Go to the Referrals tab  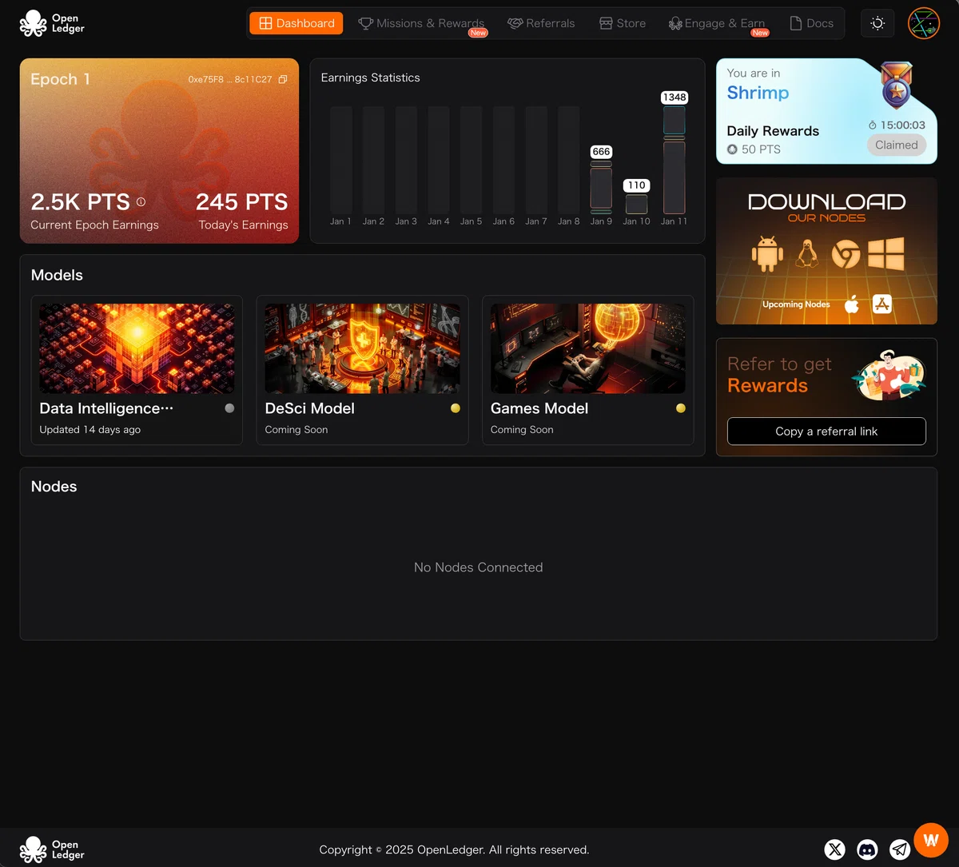point(541,23)
